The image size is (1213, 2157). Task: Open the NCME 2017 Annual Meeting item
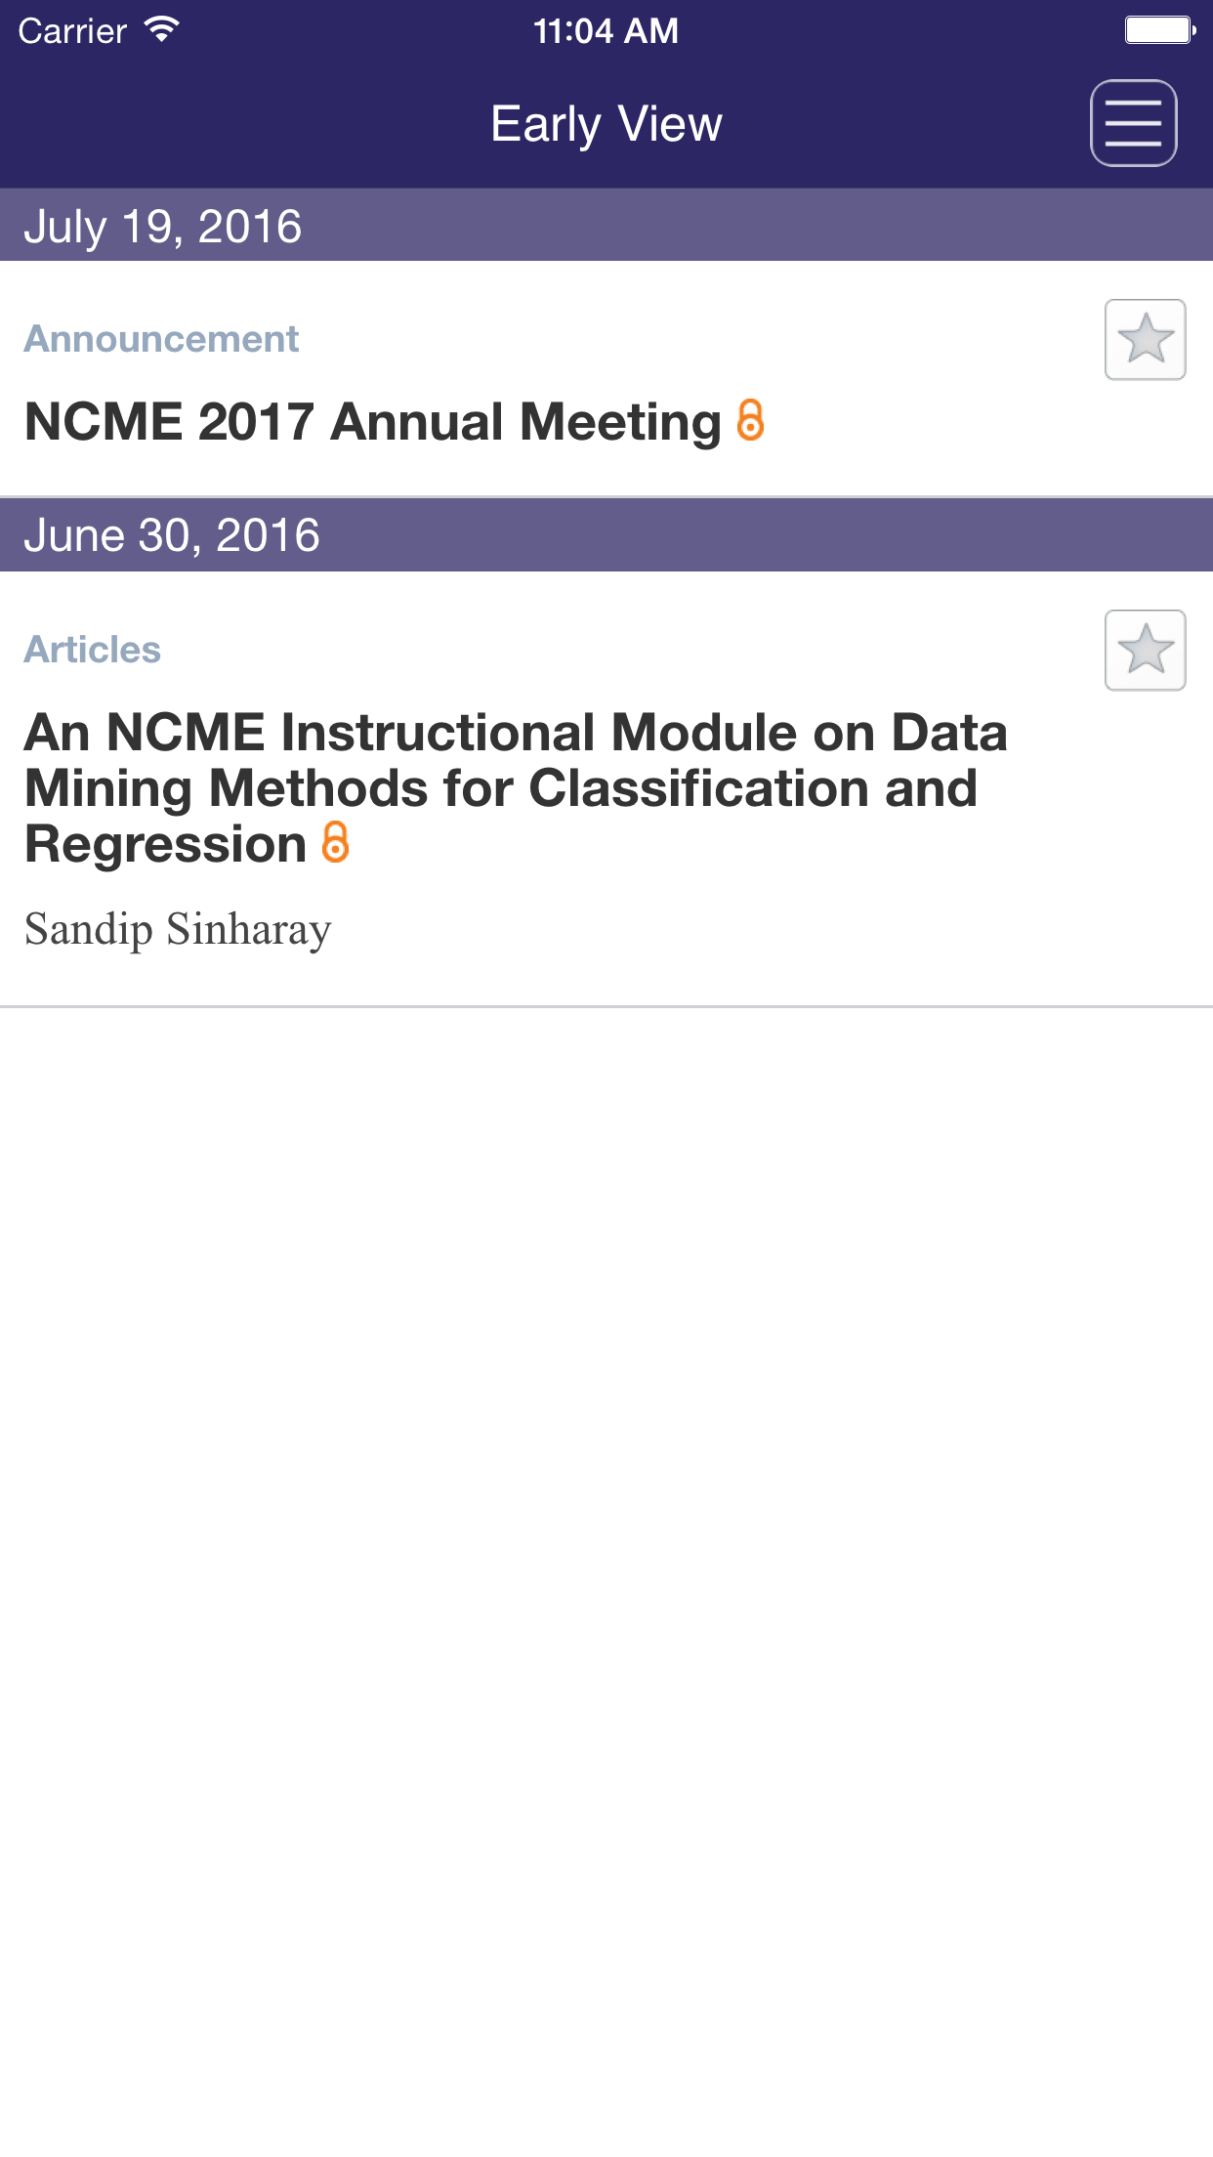[372, 422]
